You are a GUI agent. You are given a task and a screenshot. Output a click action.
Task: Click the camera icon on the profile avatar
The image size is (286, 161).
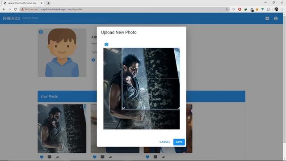[41, 32]
